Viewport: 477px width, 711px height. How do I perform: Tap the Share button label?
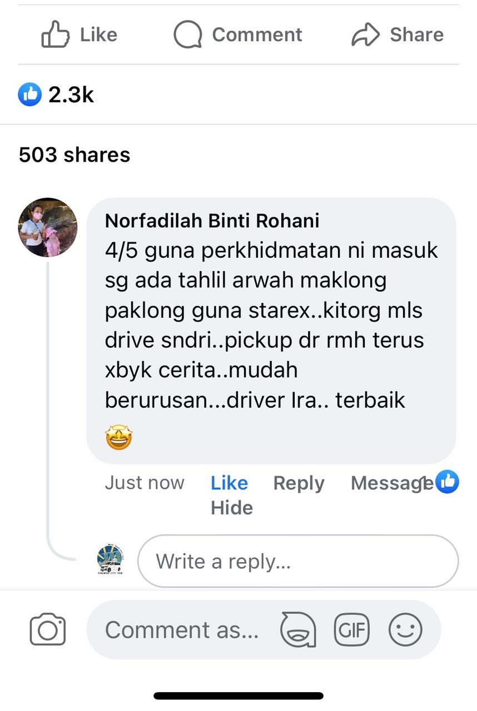click(x=416, y=34)
